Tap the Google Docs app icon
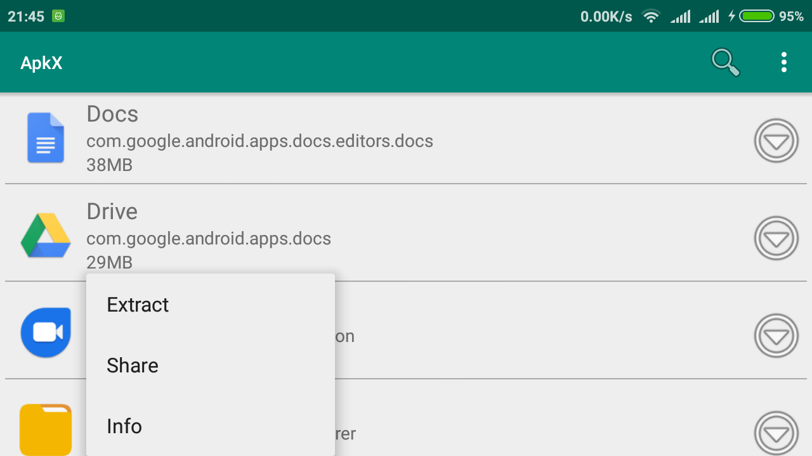Image resolution: width=812 pixels, height=456 pixels. [46, 137]
